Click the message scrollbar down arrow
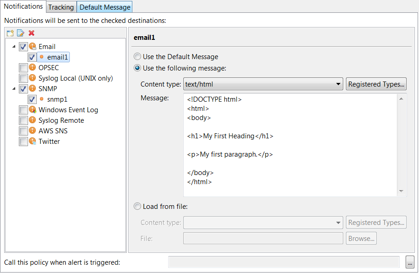This screenshot has width=419, height=273. coord(401,191)
